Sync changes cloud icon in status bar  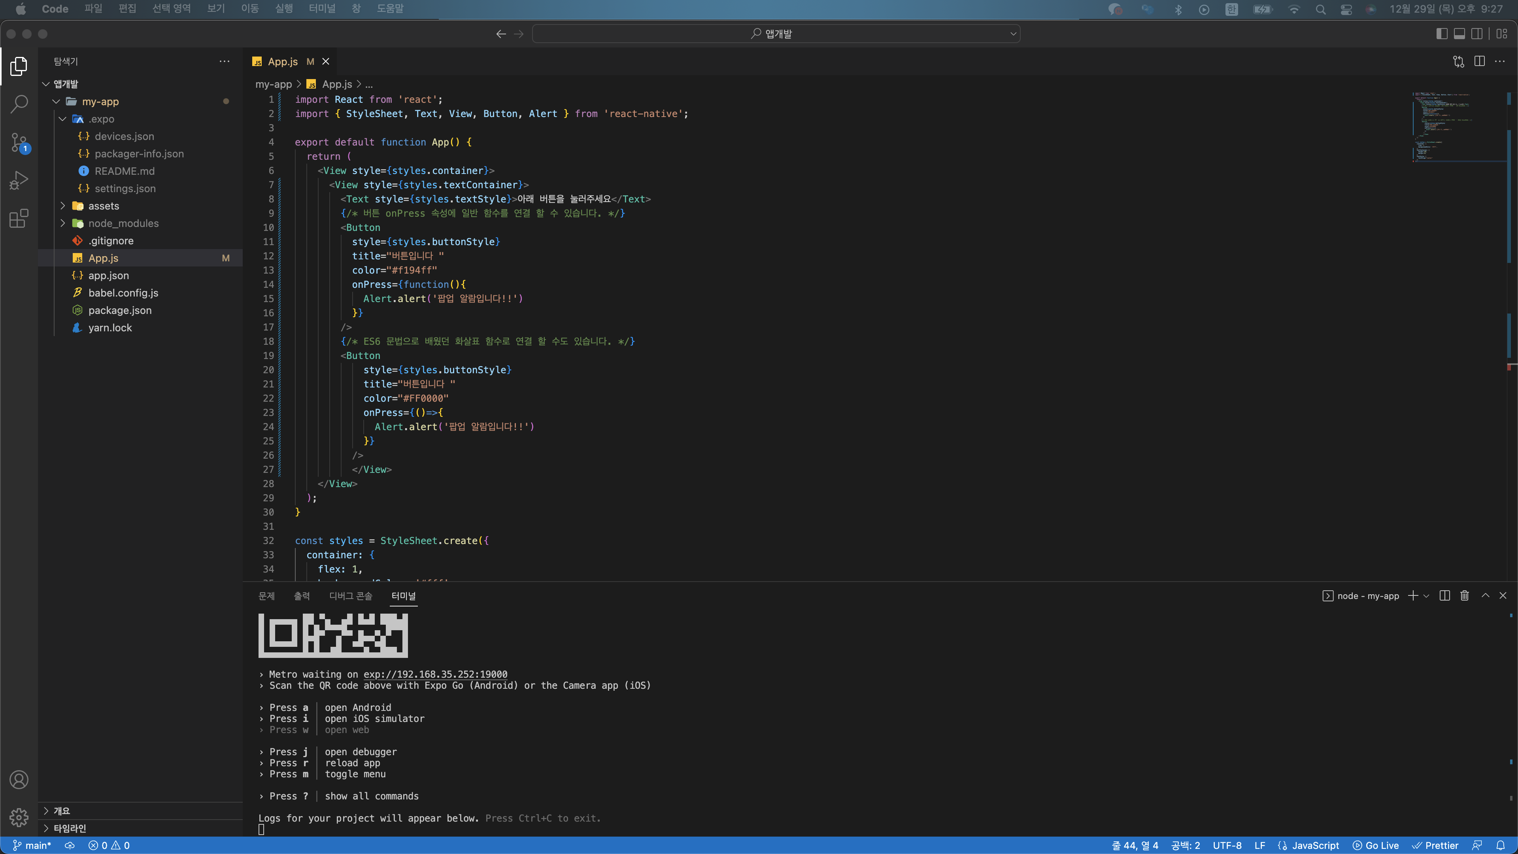70,846
